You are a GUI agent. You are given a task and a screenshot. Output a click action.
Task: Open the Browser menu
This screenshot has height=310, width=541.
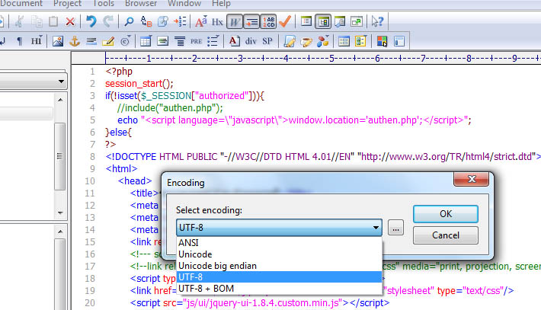[x=141, y=4]
